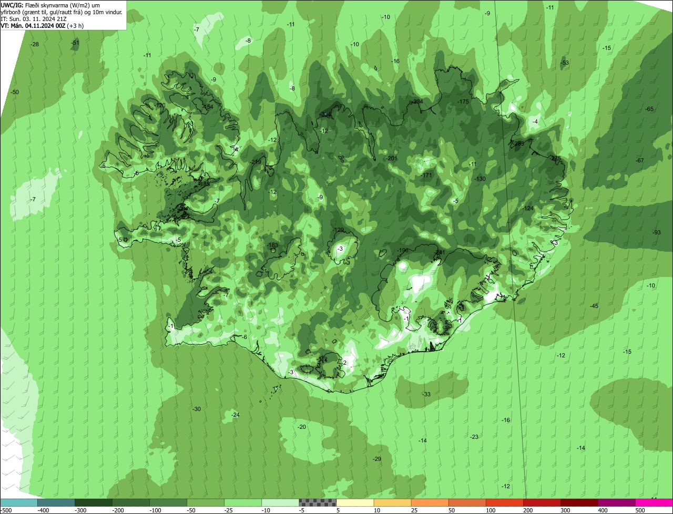673x514 pixels.
Task: Click the -33 value south of Iceland
Action: [x=426, y=394]
